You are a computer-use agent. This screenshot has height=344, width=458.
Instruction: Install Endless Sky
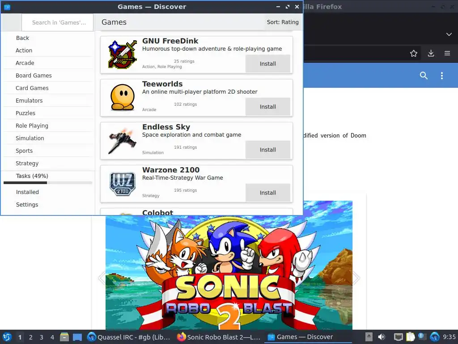(x=268, y=150)
